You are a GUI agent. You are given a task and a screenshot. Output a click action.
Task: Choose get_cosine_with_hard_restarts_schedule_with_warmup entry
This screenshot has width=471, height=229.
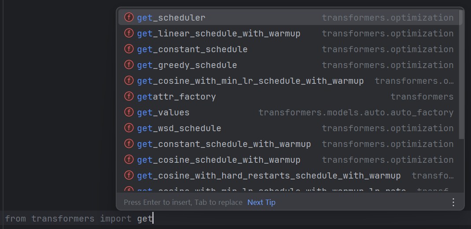click(x=288, y=175)
